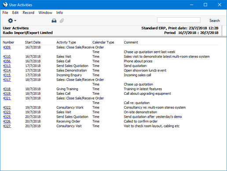The height and width of the screenshot is (171, 227).
Task: Click 'Radio Import/Export Limited' company name
Action: click(x=28, y=33)
